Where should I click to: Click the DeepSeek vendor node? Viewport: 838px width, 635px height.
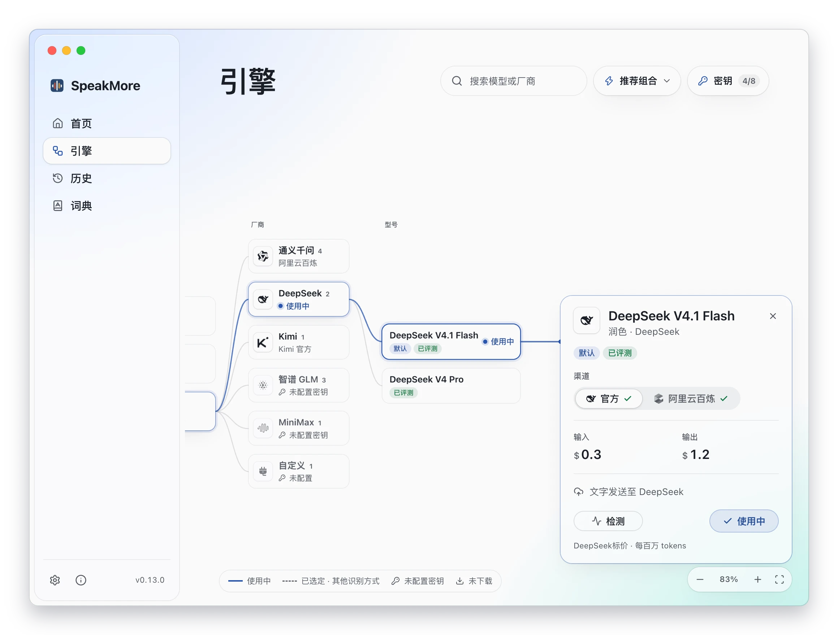point(298,299)
